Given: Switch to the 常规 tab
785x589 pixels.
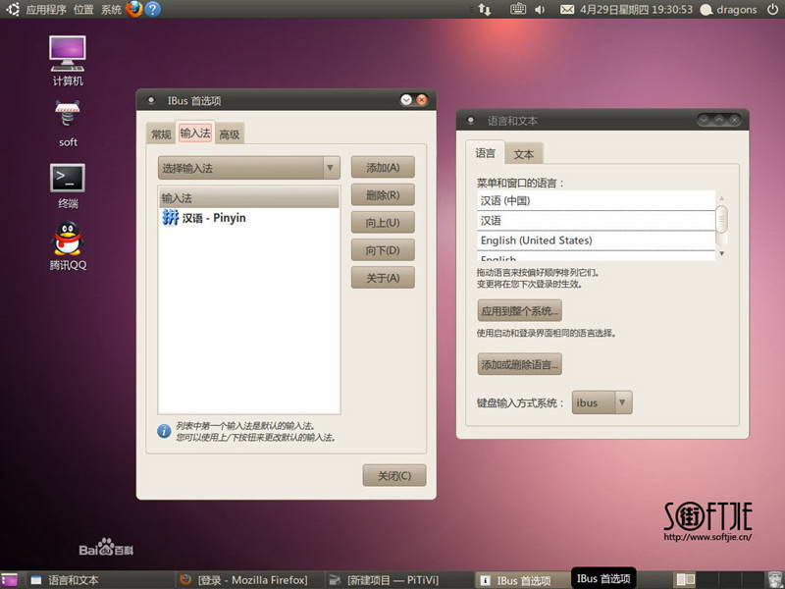Looking at the screenshot, I should pyautogui.click(x=160, y=134).
